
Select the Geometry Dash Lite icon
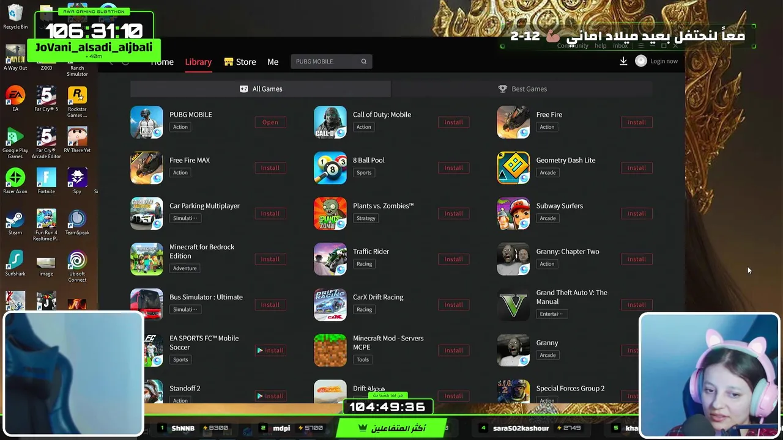pos(513,167)
